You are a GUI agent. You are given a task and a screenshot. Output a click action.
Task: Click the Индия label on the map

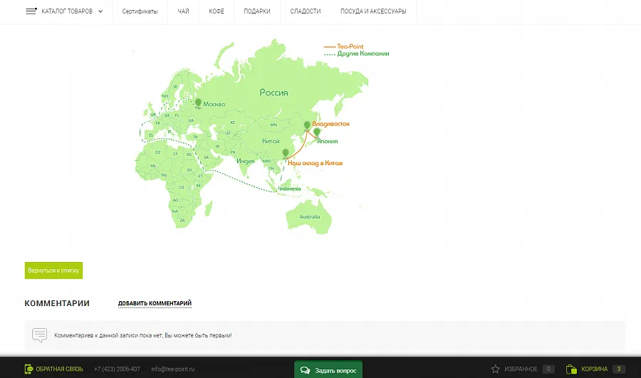(245, 161)
